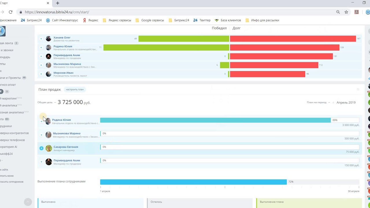Viewport: 370px width, 208px height.
Task: Select Родина Юлия 89% progress bar
Action: [215, 120]
